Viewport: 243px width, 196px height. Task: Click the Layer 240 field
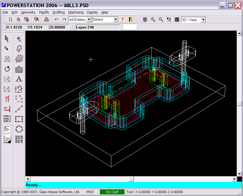(x=98, y=27)
